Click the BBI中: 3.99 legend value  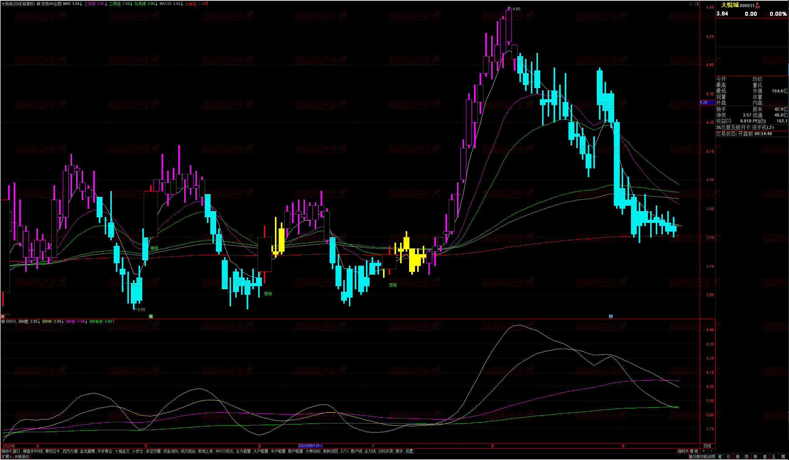coord(52,321)
